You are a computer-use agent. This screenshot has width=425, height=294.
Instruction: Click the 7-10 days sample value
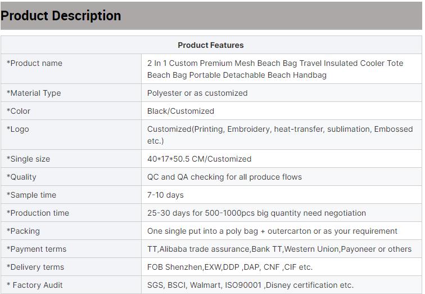coord(165,195)
